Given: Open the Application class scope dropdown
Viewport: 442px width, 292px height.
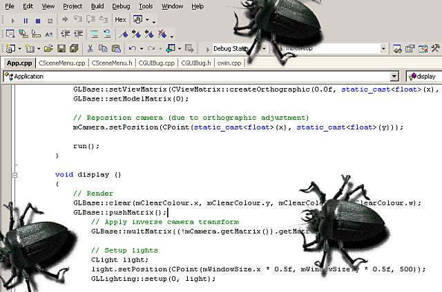Looking at the screenshot, I should 394,76.
